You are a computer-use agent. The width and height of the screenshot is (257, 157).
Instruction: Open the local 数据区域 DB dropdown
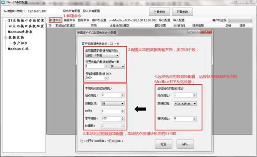(113, 104)
